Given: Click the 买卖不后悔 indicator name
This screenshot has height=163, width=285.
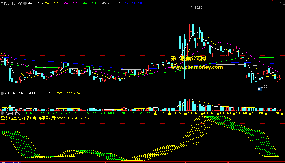Looking at the screenshot, I should point(12,113).
